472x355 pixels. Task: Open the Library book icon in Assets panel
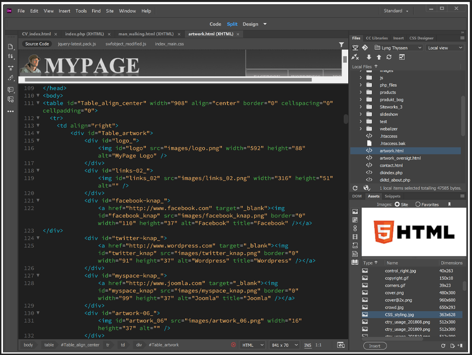click(x=355, y=262)
